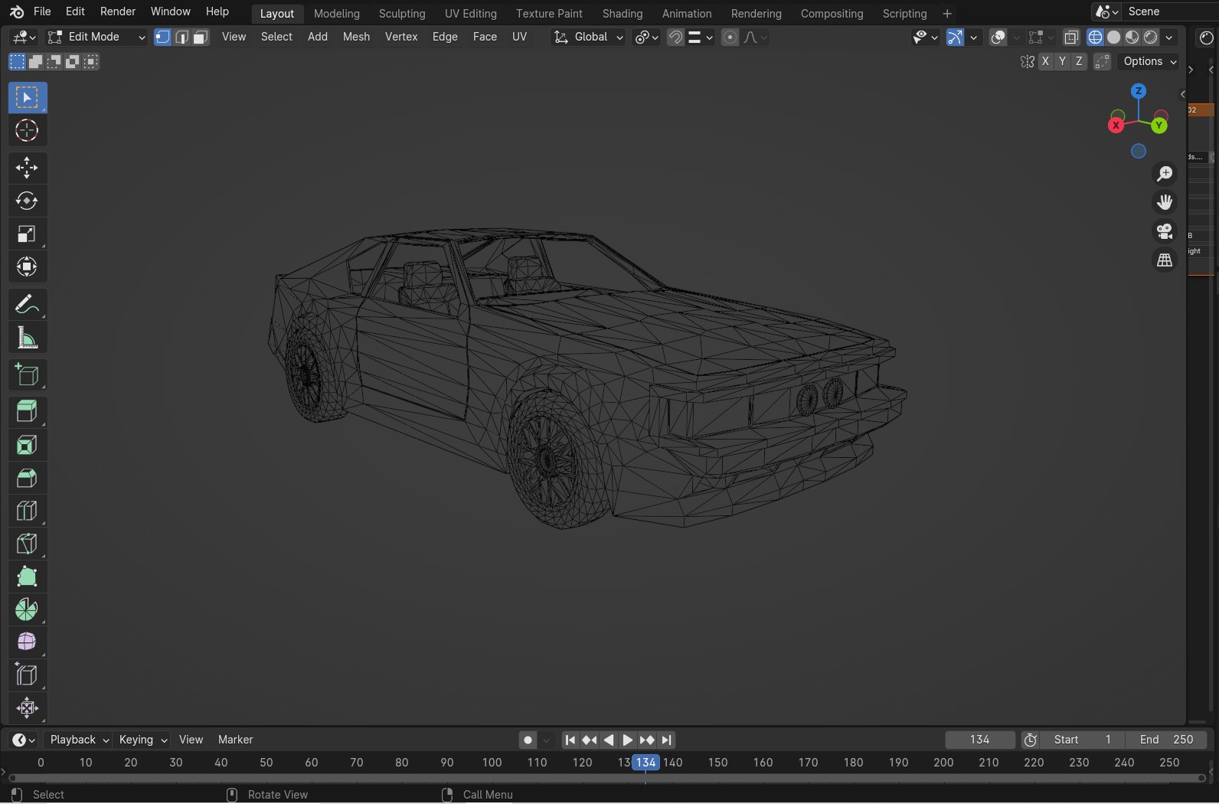Click the current frame field 134
The image size is (1219, 804).
[x=980, y=740]
